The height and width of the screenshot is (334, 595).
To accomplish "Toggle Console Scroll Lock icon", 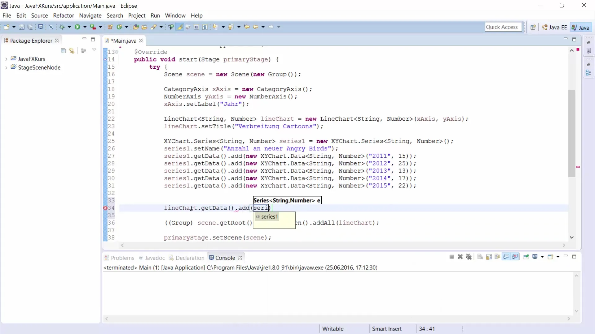I will 489,257.
